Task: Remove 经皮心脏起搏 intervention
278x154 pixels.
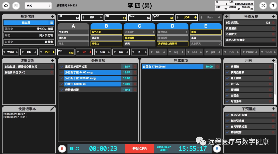Action: point(273,115)
